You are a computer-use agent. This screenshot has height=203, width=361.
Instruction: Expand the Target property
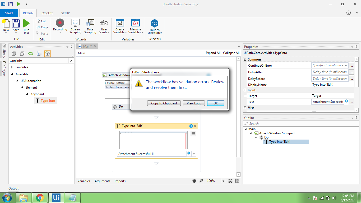pos(245,96)
